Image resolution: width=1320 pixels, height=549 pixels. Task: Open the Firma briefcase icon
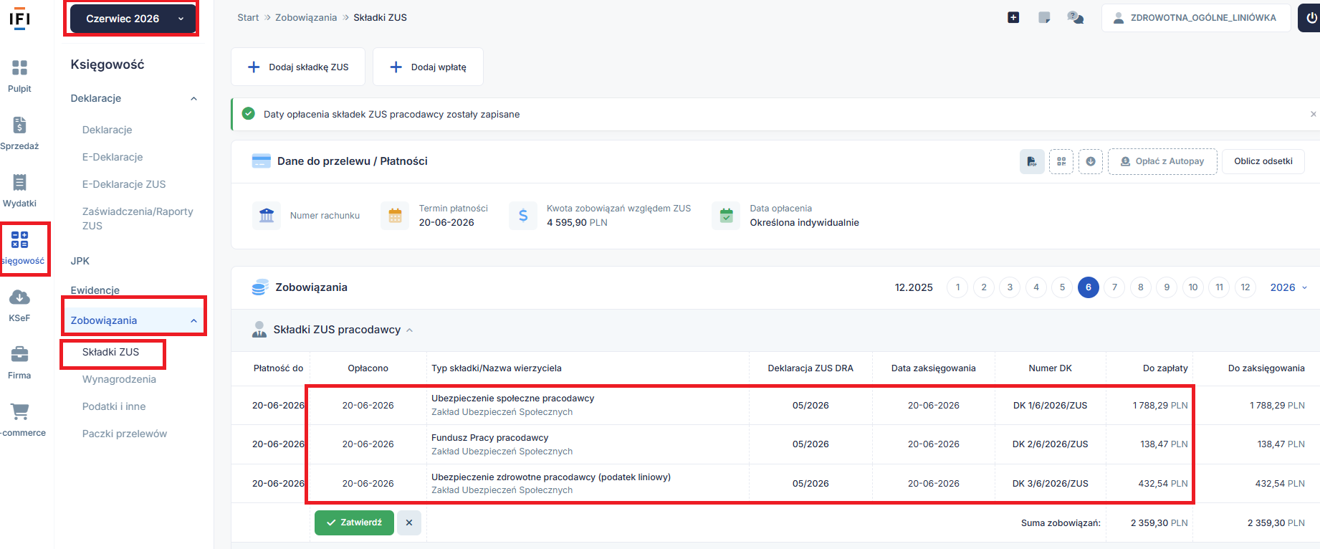[x=19, y=355]
